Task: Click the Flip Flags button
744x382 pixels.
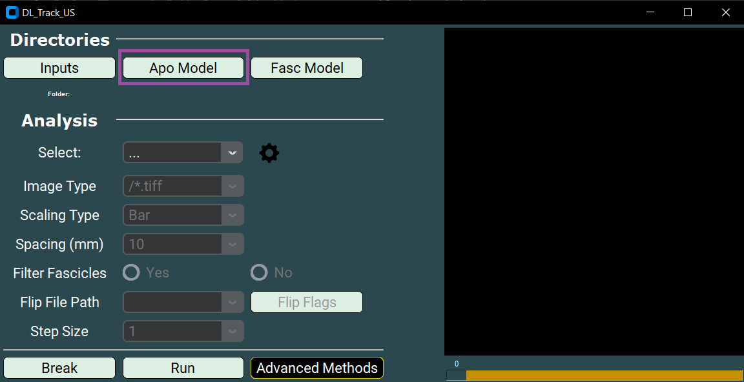Action: 306,302
